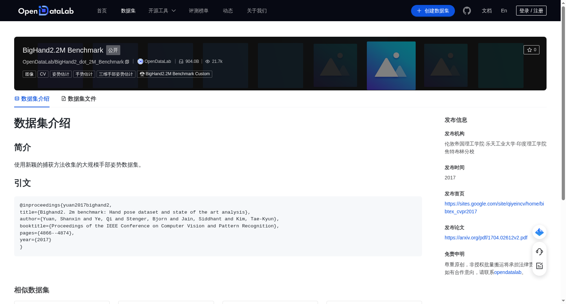Viewport: 566px width, 304px height.
Task: Open the 数据集 navigation item
Action: [128, 11]
